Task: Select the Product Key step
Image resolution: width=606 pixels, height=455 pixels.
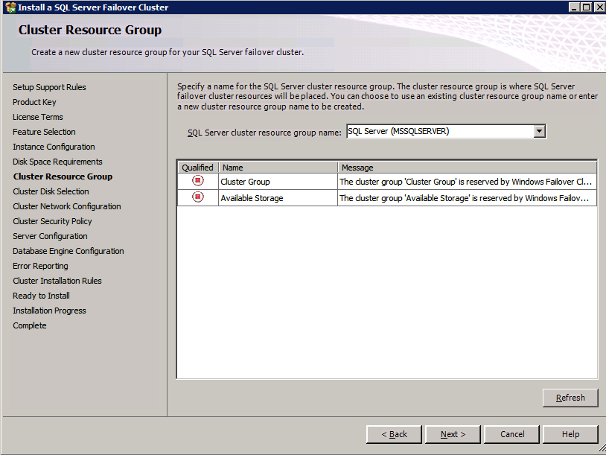Action: click(x=34, y=102)
